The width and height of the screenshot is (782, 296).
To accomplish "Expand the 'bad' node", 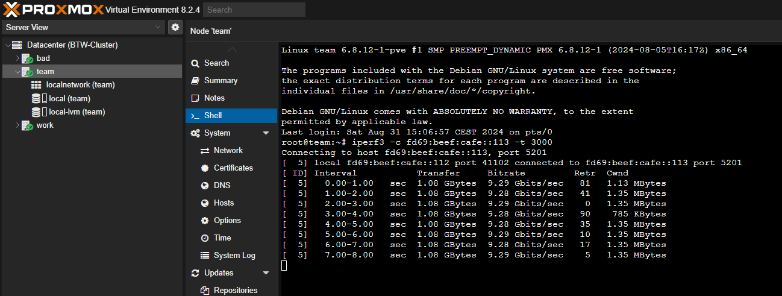I will (x=17, y=58).
